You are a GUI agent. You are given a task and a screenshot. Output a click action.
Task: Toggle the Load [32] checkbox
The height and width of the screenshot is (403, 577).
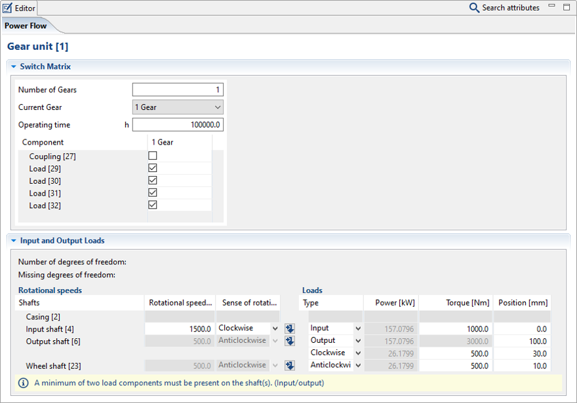click(x=153, y=205)
